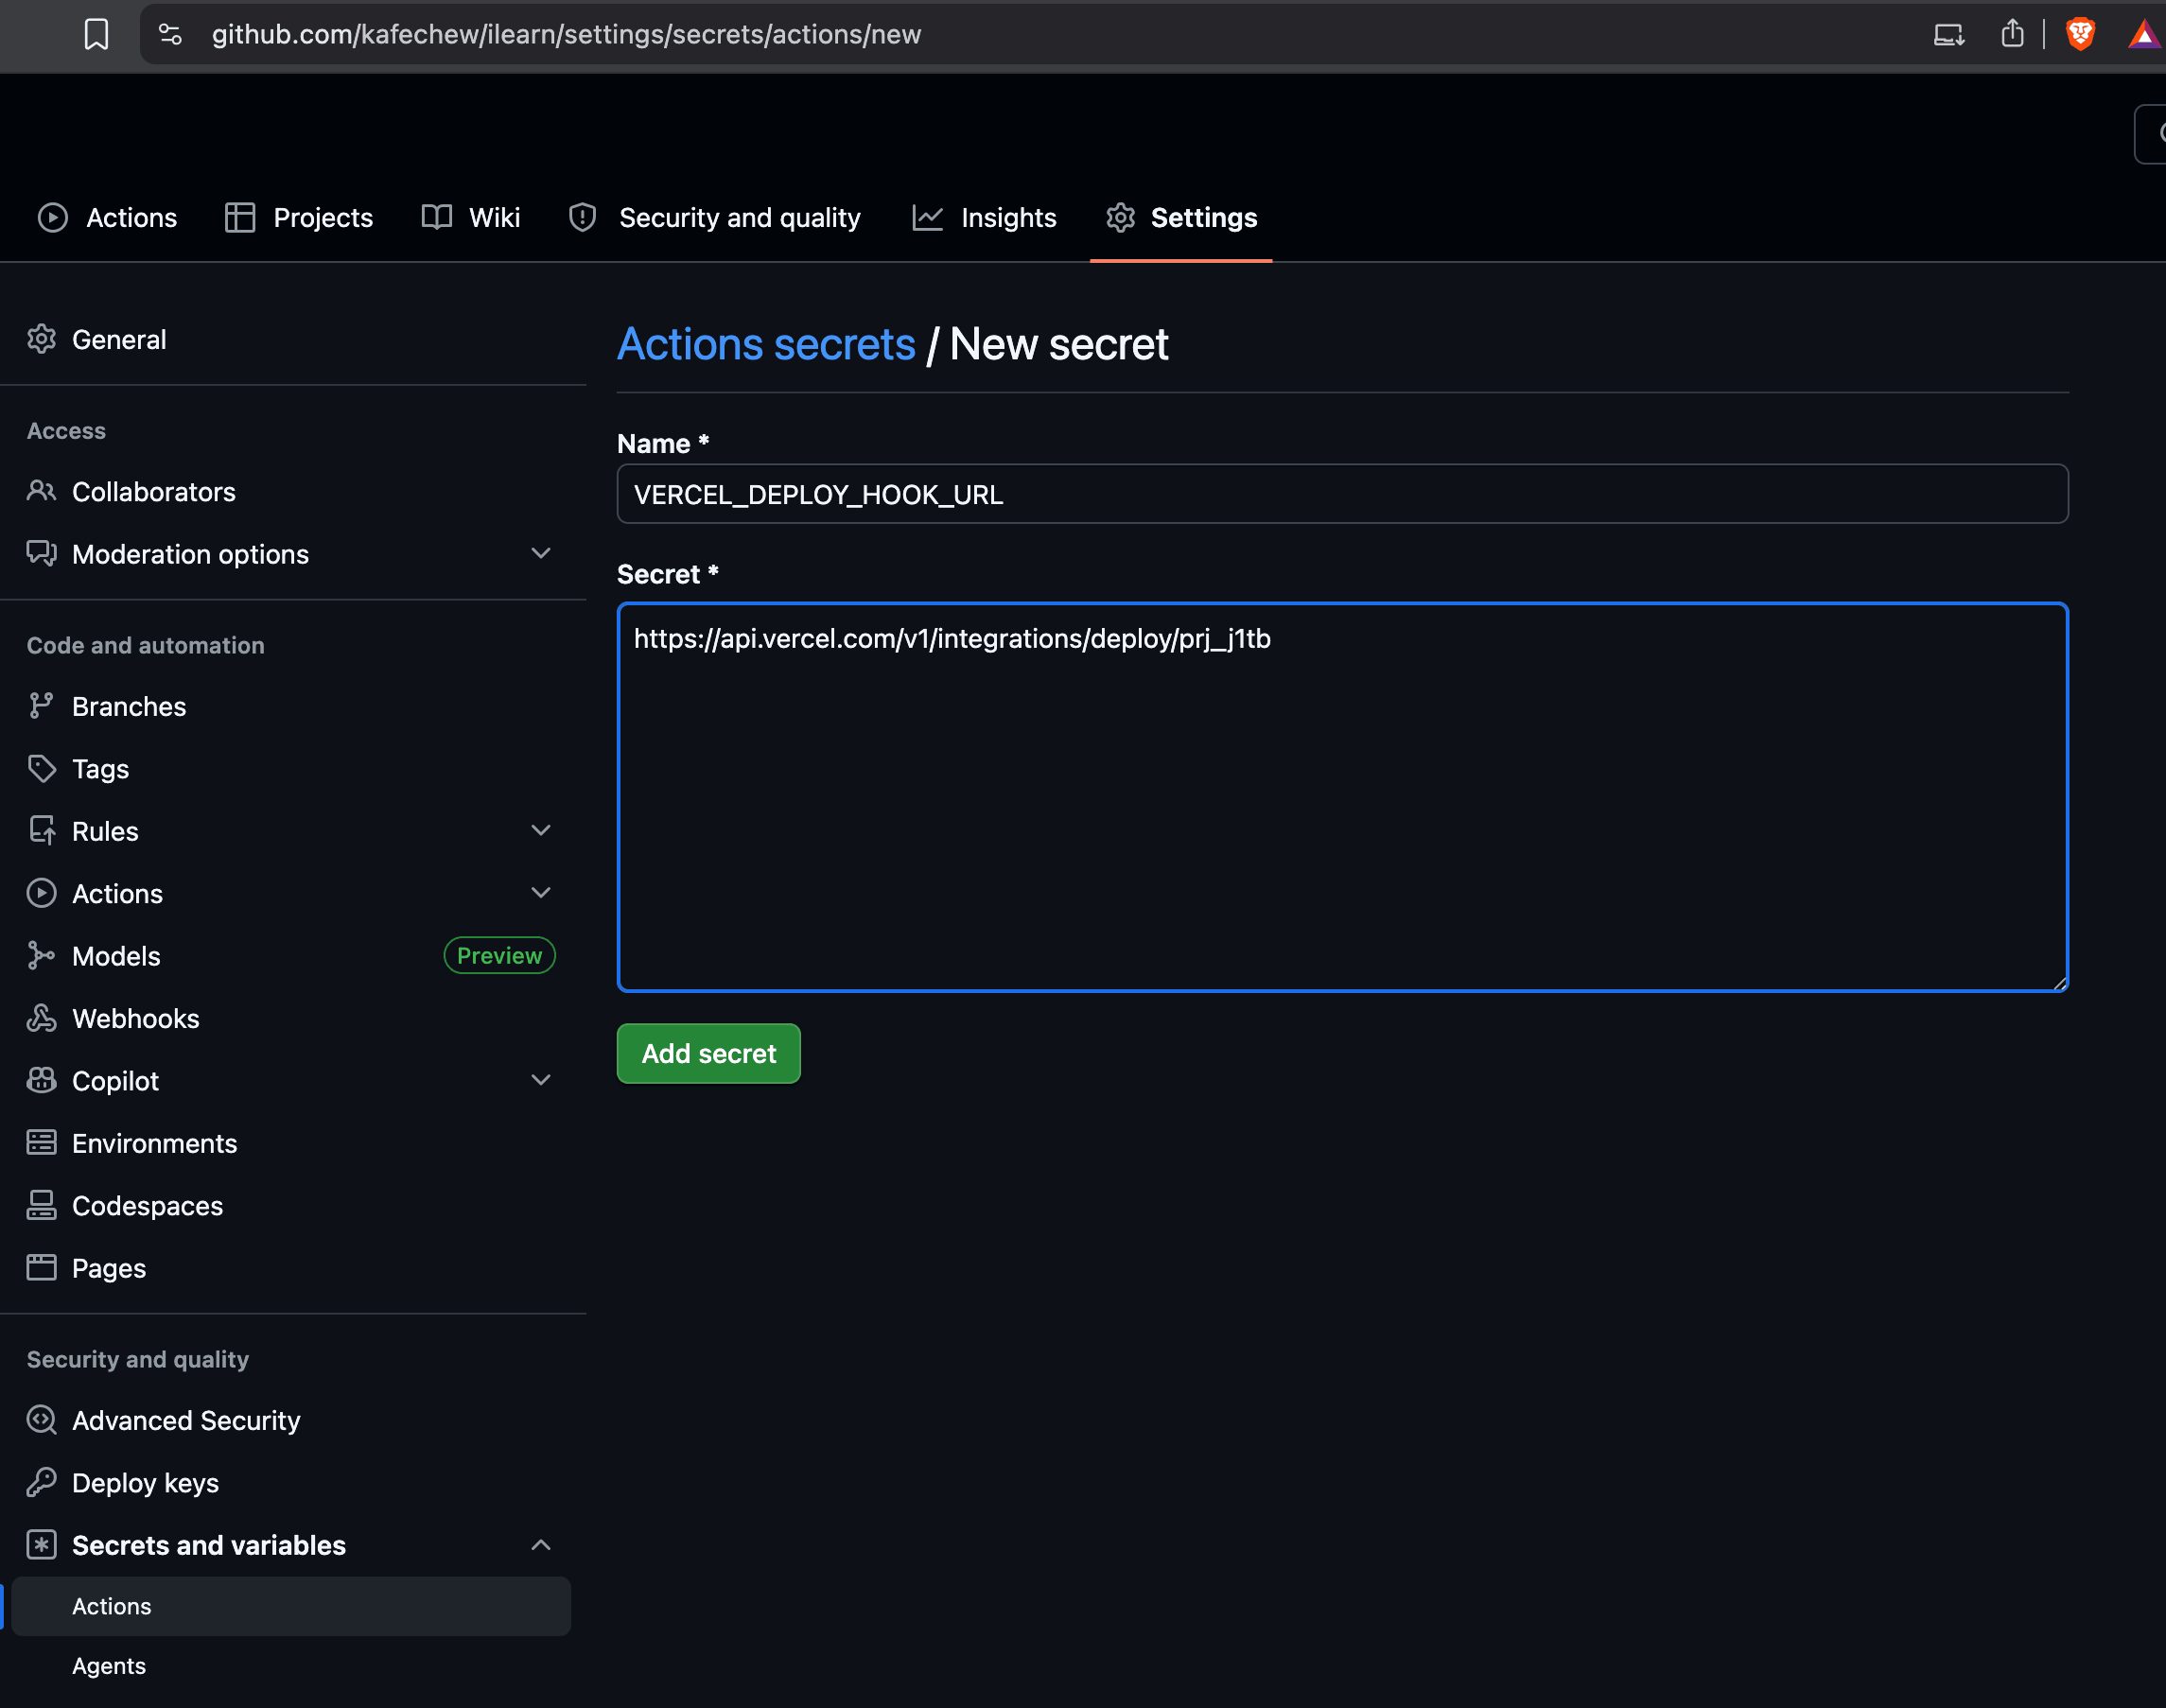This screenshot has width=2166, height=1708.
Task: Select the Settings repository tab
Action: (1181, 217)
